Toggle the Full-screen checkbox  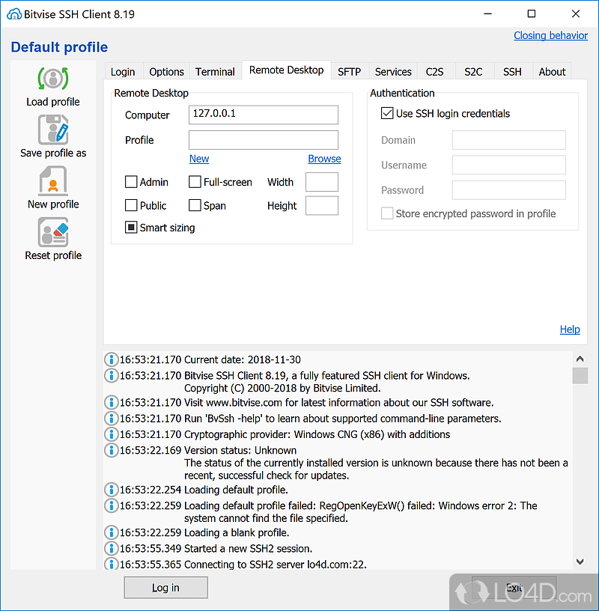pyautogui.click(x=195, y=182)
